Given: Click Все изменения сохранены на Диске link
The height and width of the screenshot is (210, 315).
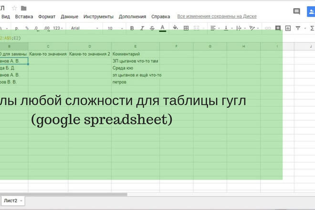Looking at the screenshot, I should pos(217,17).
